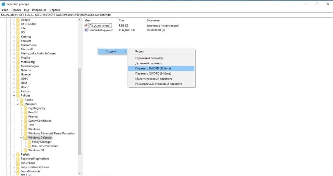This screenshot has height=176, width=333.
Task: Click the Имя column header
Action: [x=100, y=20]
